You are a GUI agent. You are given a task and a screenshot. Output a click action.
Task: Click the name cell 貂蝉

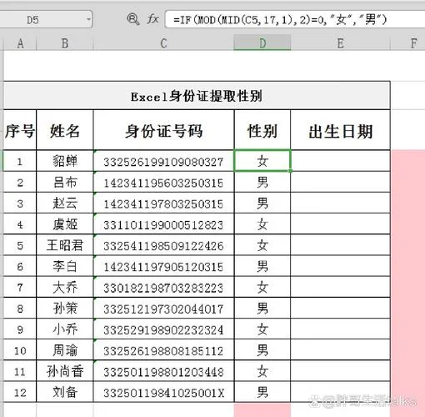pyautogui.click(x=65, y=161)
